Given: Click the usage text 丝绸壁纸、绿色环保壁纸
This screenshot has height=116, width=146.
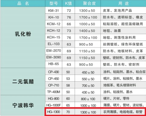Looking at the screenshot, I should tap(123, 44).
